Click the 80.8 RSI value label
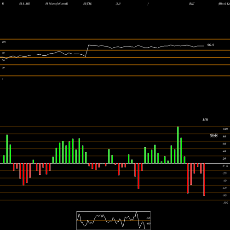The height and width of the screenshot is (230, 230). point(211,45)
